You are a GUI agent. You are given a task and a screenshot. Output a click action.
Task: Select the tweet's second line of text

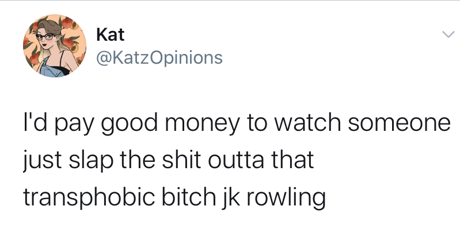169,160
